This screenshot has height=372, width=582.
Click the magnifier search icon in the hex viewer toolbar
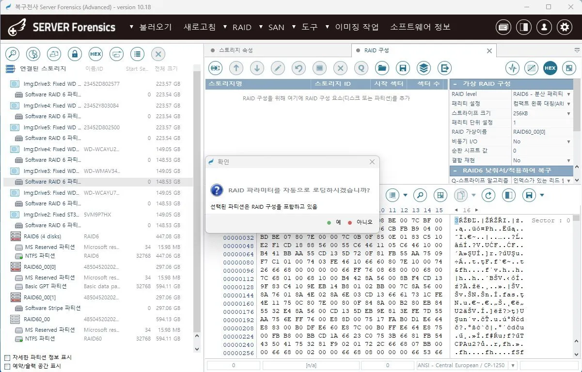pyautogui.click(x=420, y=195)
